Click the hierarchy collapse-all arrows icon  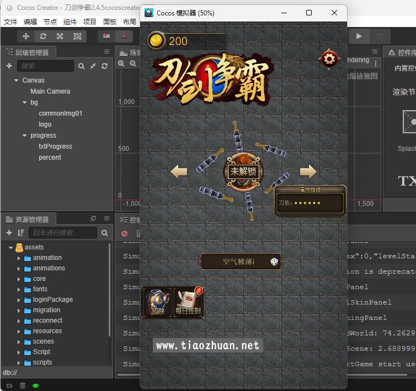[x=93, y=66]
